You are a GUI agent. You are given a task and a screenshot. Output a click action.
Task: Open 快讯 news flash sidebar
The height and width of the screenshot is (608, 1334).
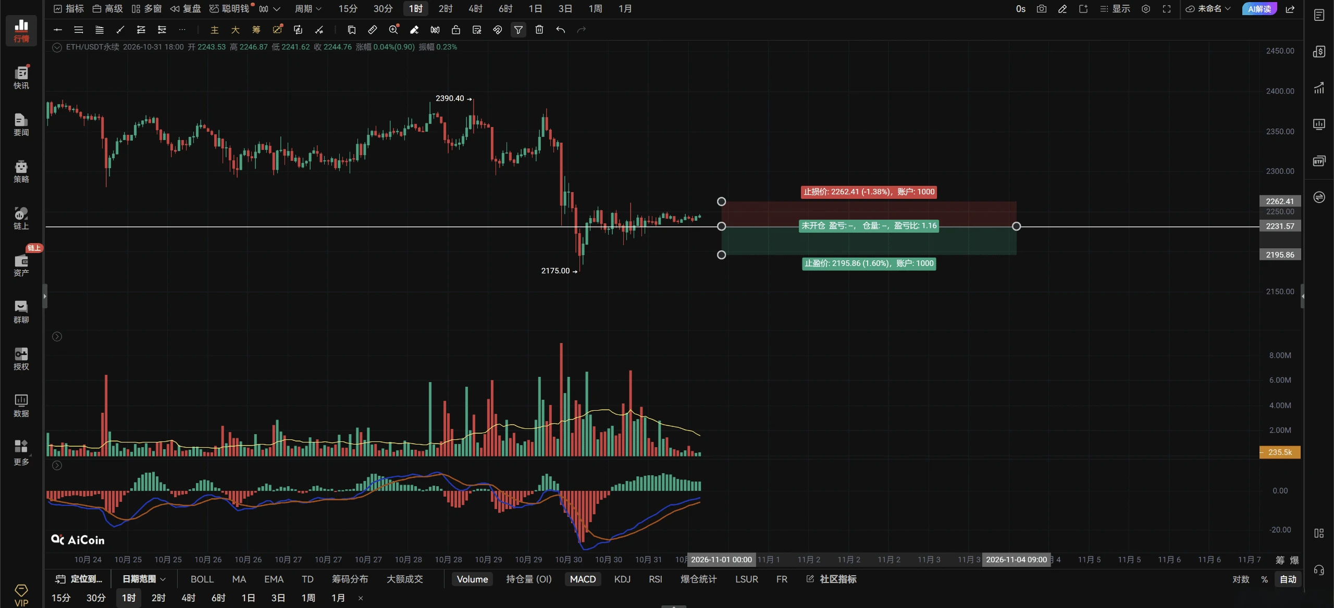tap(21, 78)
